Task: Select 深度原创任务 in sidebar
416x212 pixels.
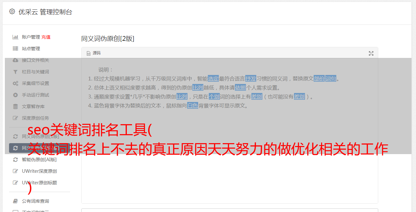Action: (x=36, y=118)
